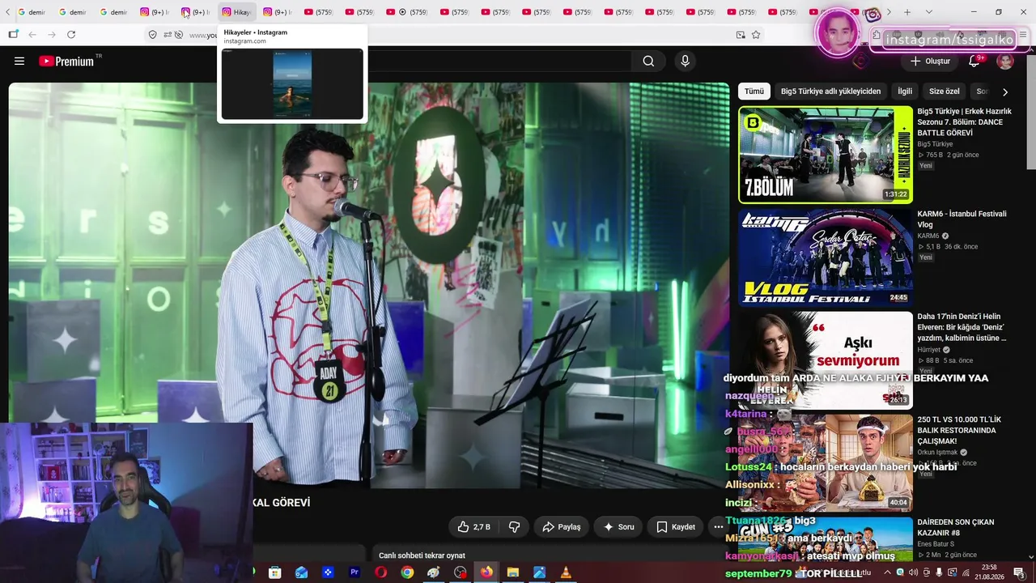The image size is (1036, 583).
Task: Ask about the video with Soru
Action: click(x=619, y=526)
